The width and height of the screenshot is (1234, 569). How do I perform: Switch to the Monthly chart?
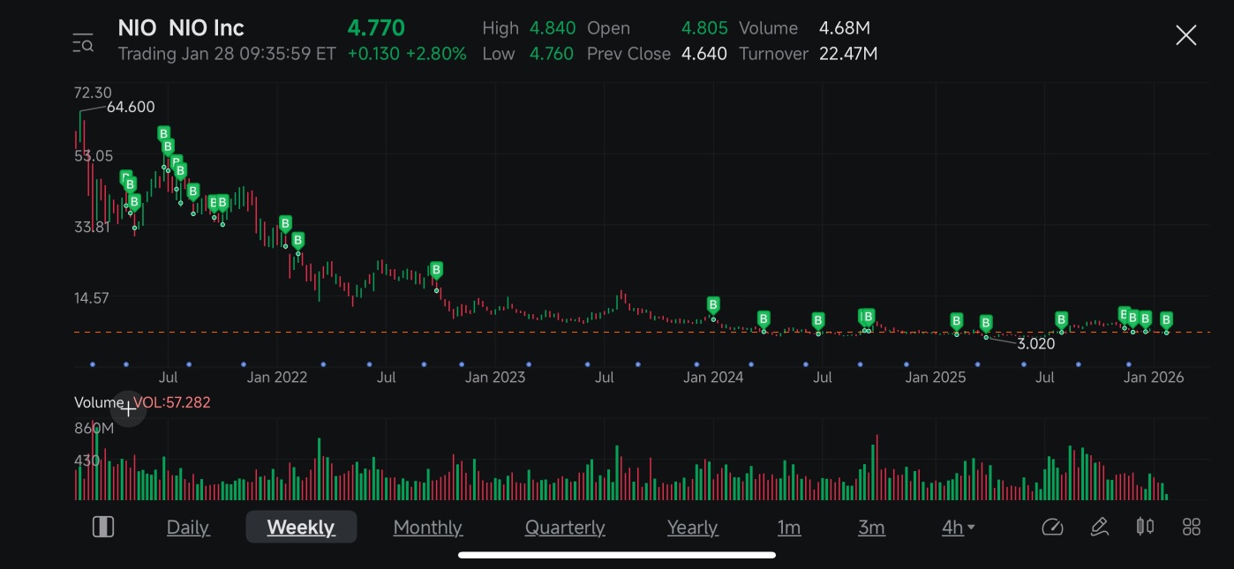coord(428,528)
